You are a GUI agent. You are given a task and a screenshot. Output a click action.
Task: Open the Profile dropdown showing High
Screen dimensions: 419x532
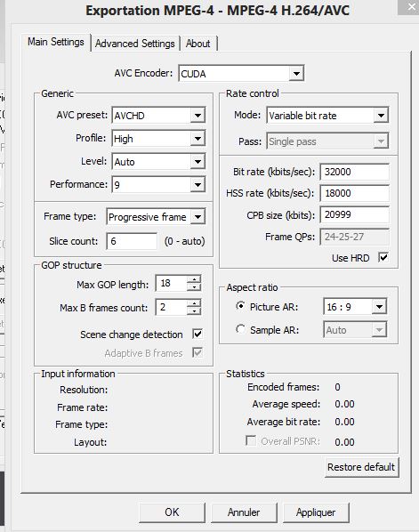point(158,139)
